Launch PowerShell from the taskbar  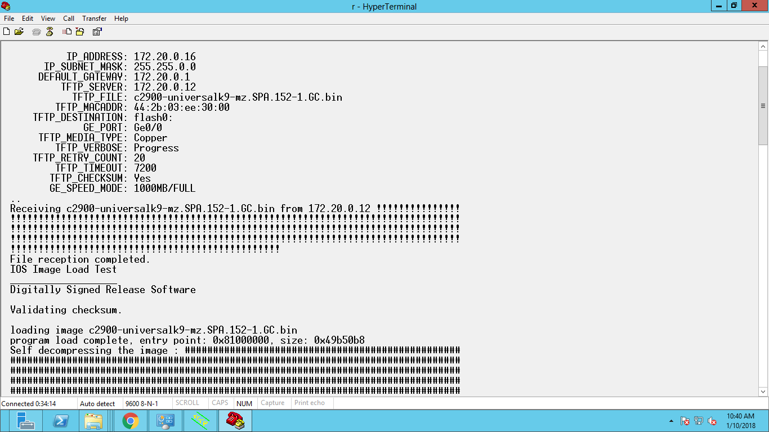[61, 421]
